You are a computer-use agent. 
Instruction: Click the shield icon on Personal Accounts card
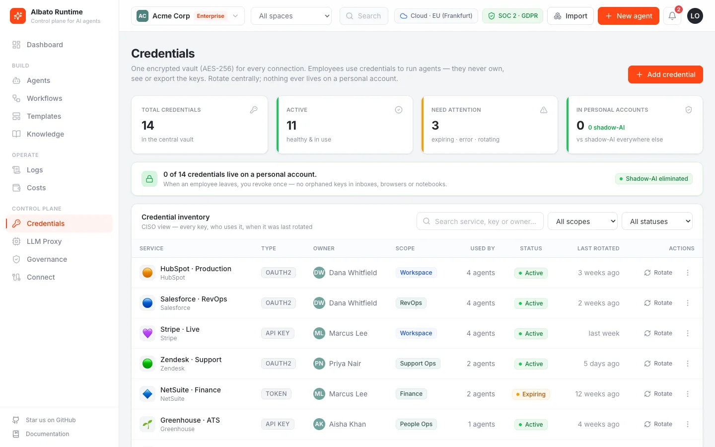tap(689, 110)
